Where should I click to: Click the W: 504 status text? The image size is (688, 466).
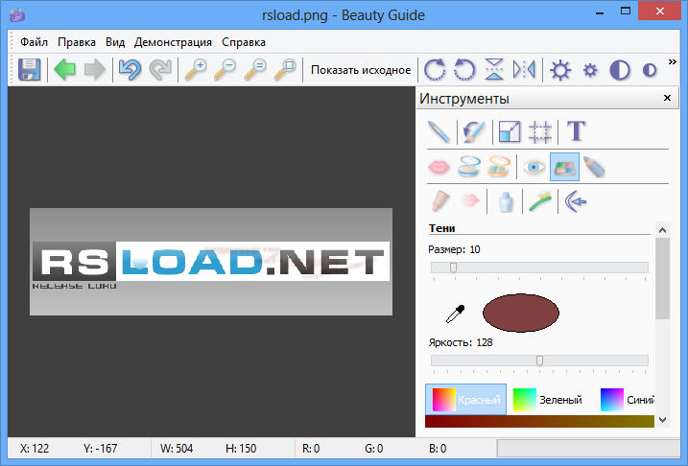[x=177, y=449]
